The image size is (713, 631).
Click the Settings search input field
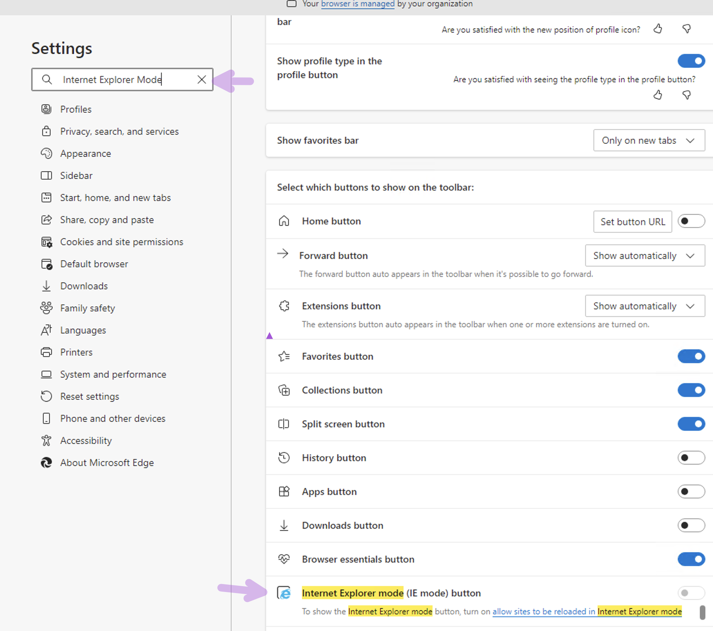[x=122, y=79]
